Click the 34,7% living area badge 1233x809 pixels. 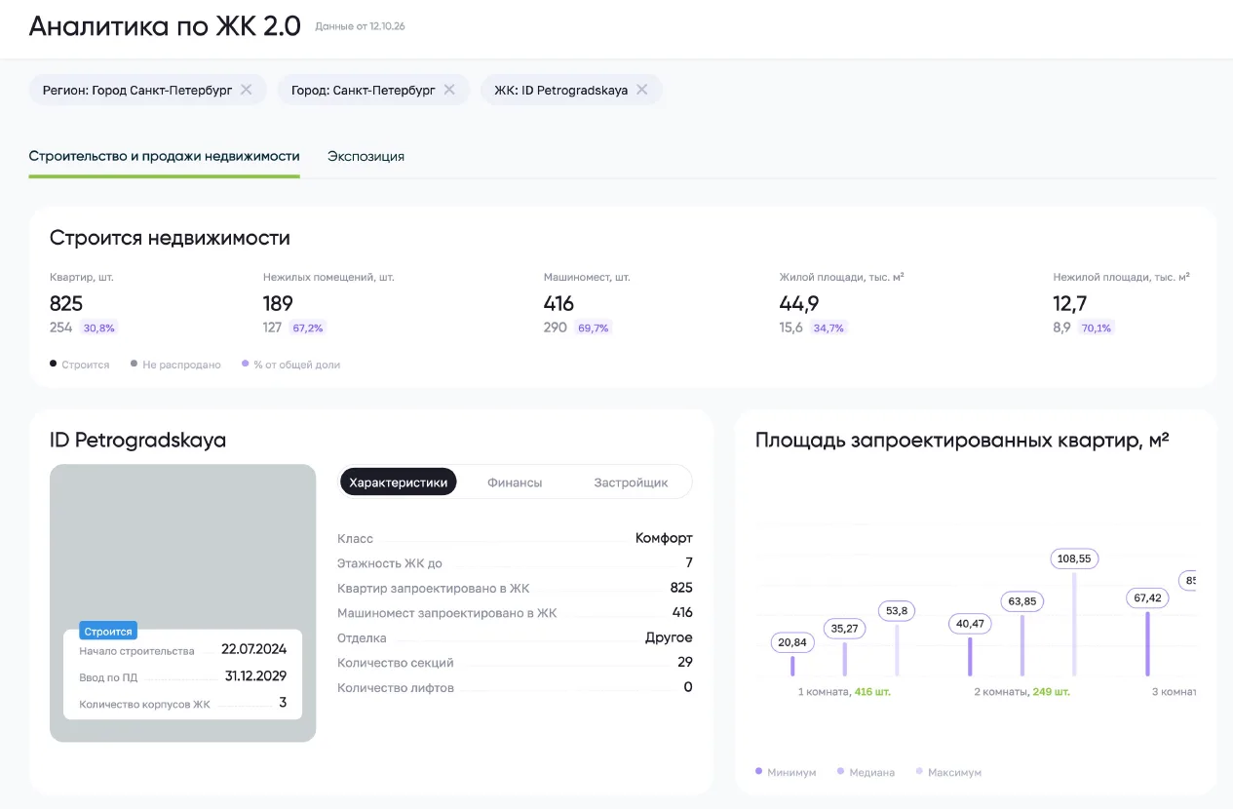828,328
